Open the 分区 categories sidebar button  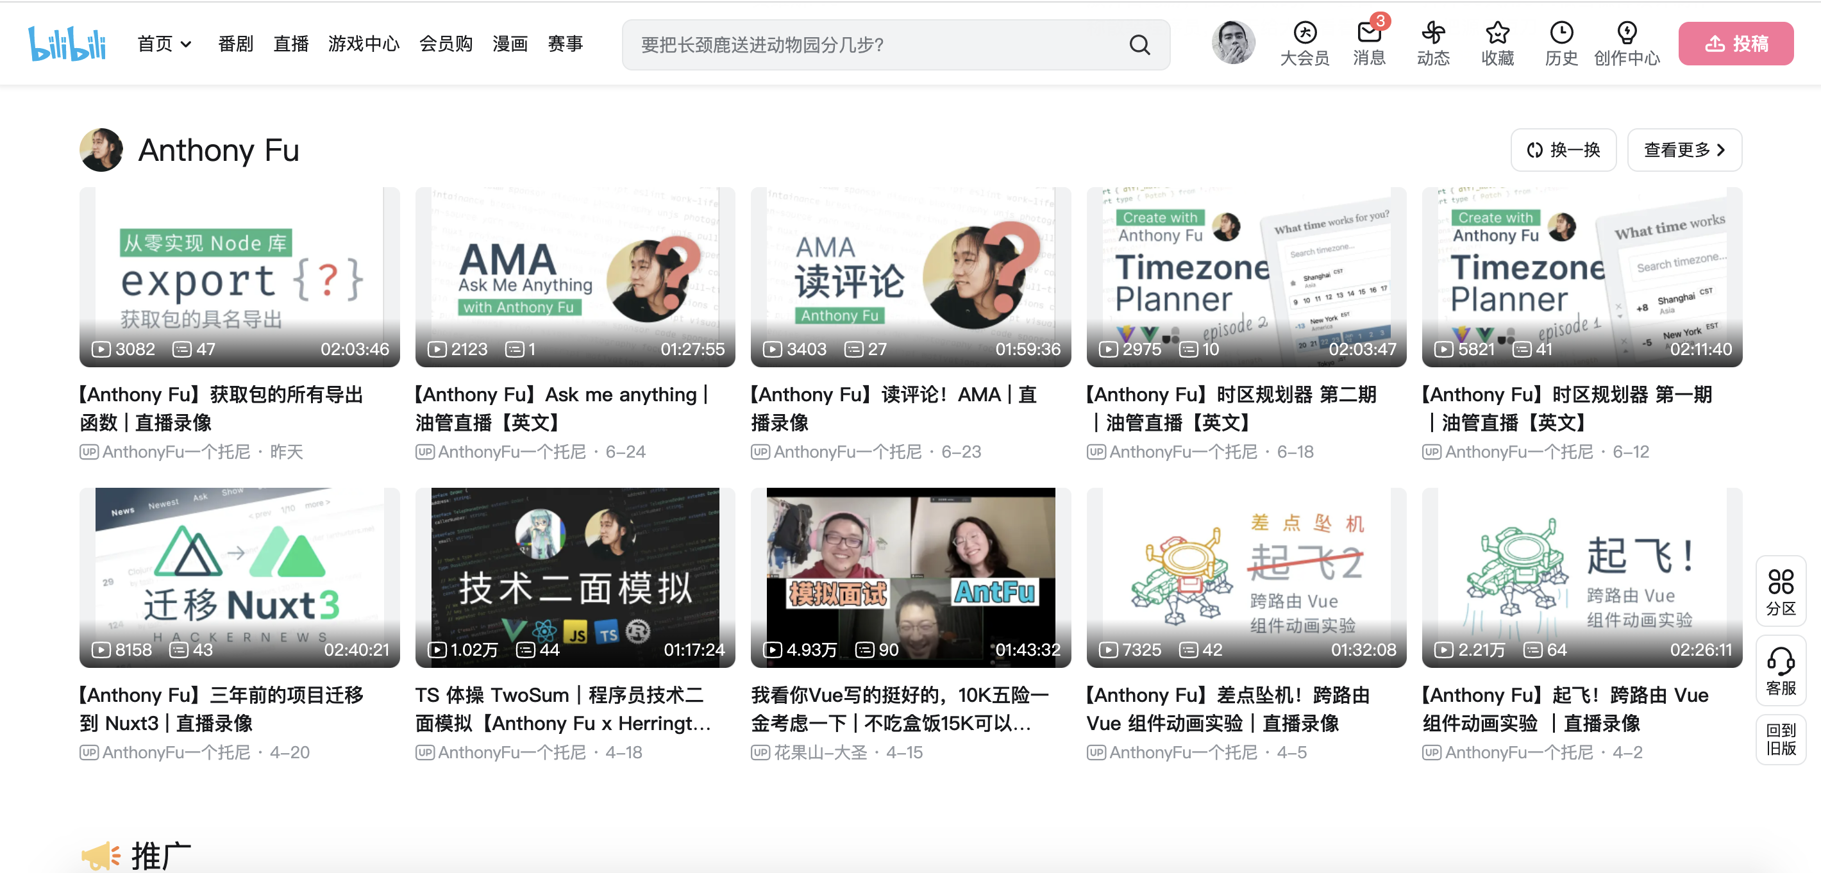pyautogui.click(x=1780, y=591)
